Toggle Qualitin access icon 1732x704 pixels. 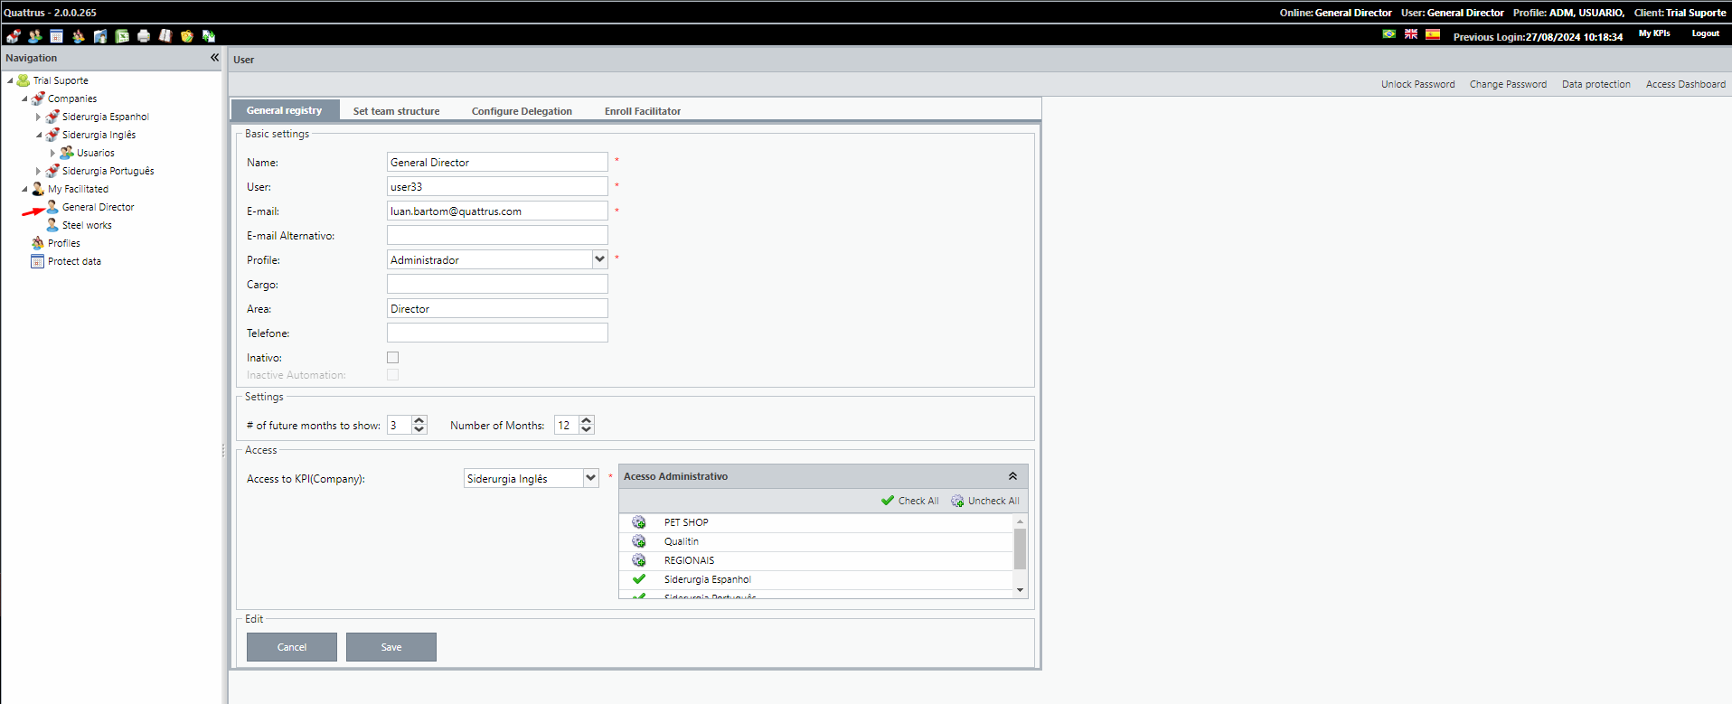[x=639, y=541]
